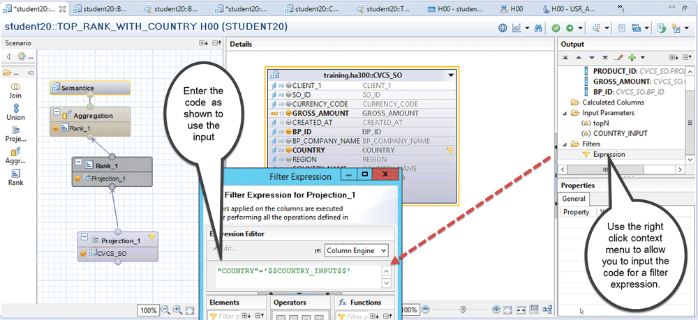Select the Union node tool in palette
The width and height of the screenshot is (698, 320).
click(x=15, y=112)
